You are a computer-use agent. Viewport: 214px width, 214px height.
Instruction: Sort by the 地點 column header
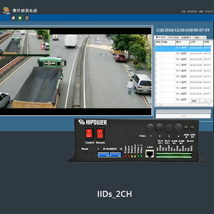pos(168,42)
